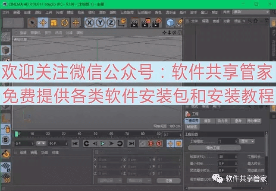Click the Make Editable icon at top of left palette
The height and width of the screenshot is (191, 276).
point(6,37)
